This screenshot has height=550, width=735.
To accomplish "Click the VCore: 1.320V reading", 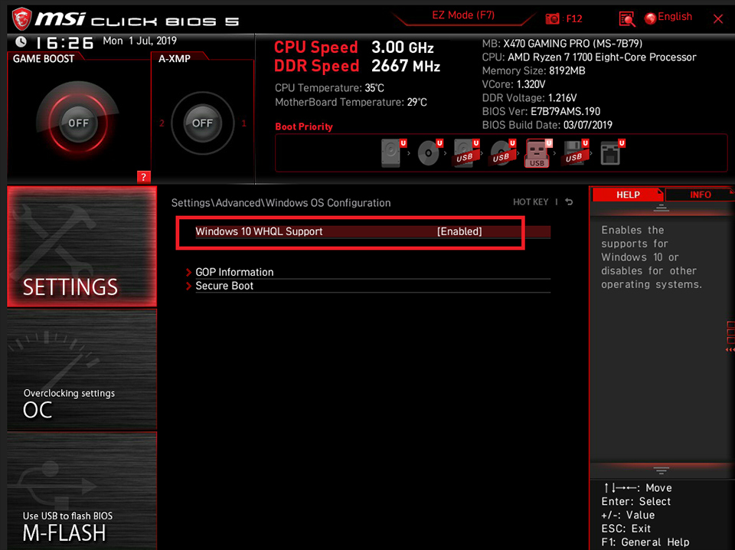I will tap(514, 84).
